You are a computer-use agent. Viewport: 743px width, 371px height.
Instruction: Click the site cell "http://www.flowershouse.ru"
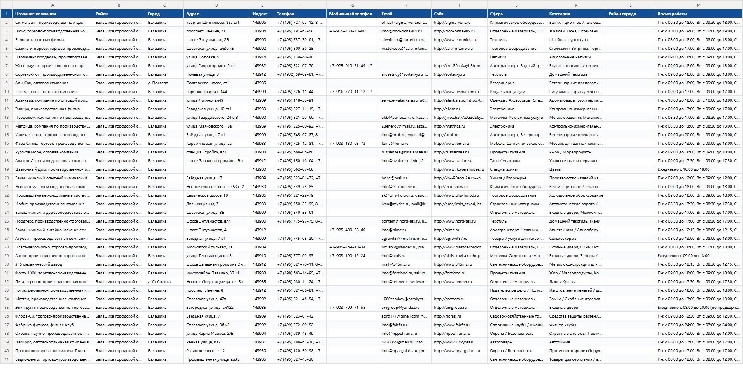click(459, 169)
